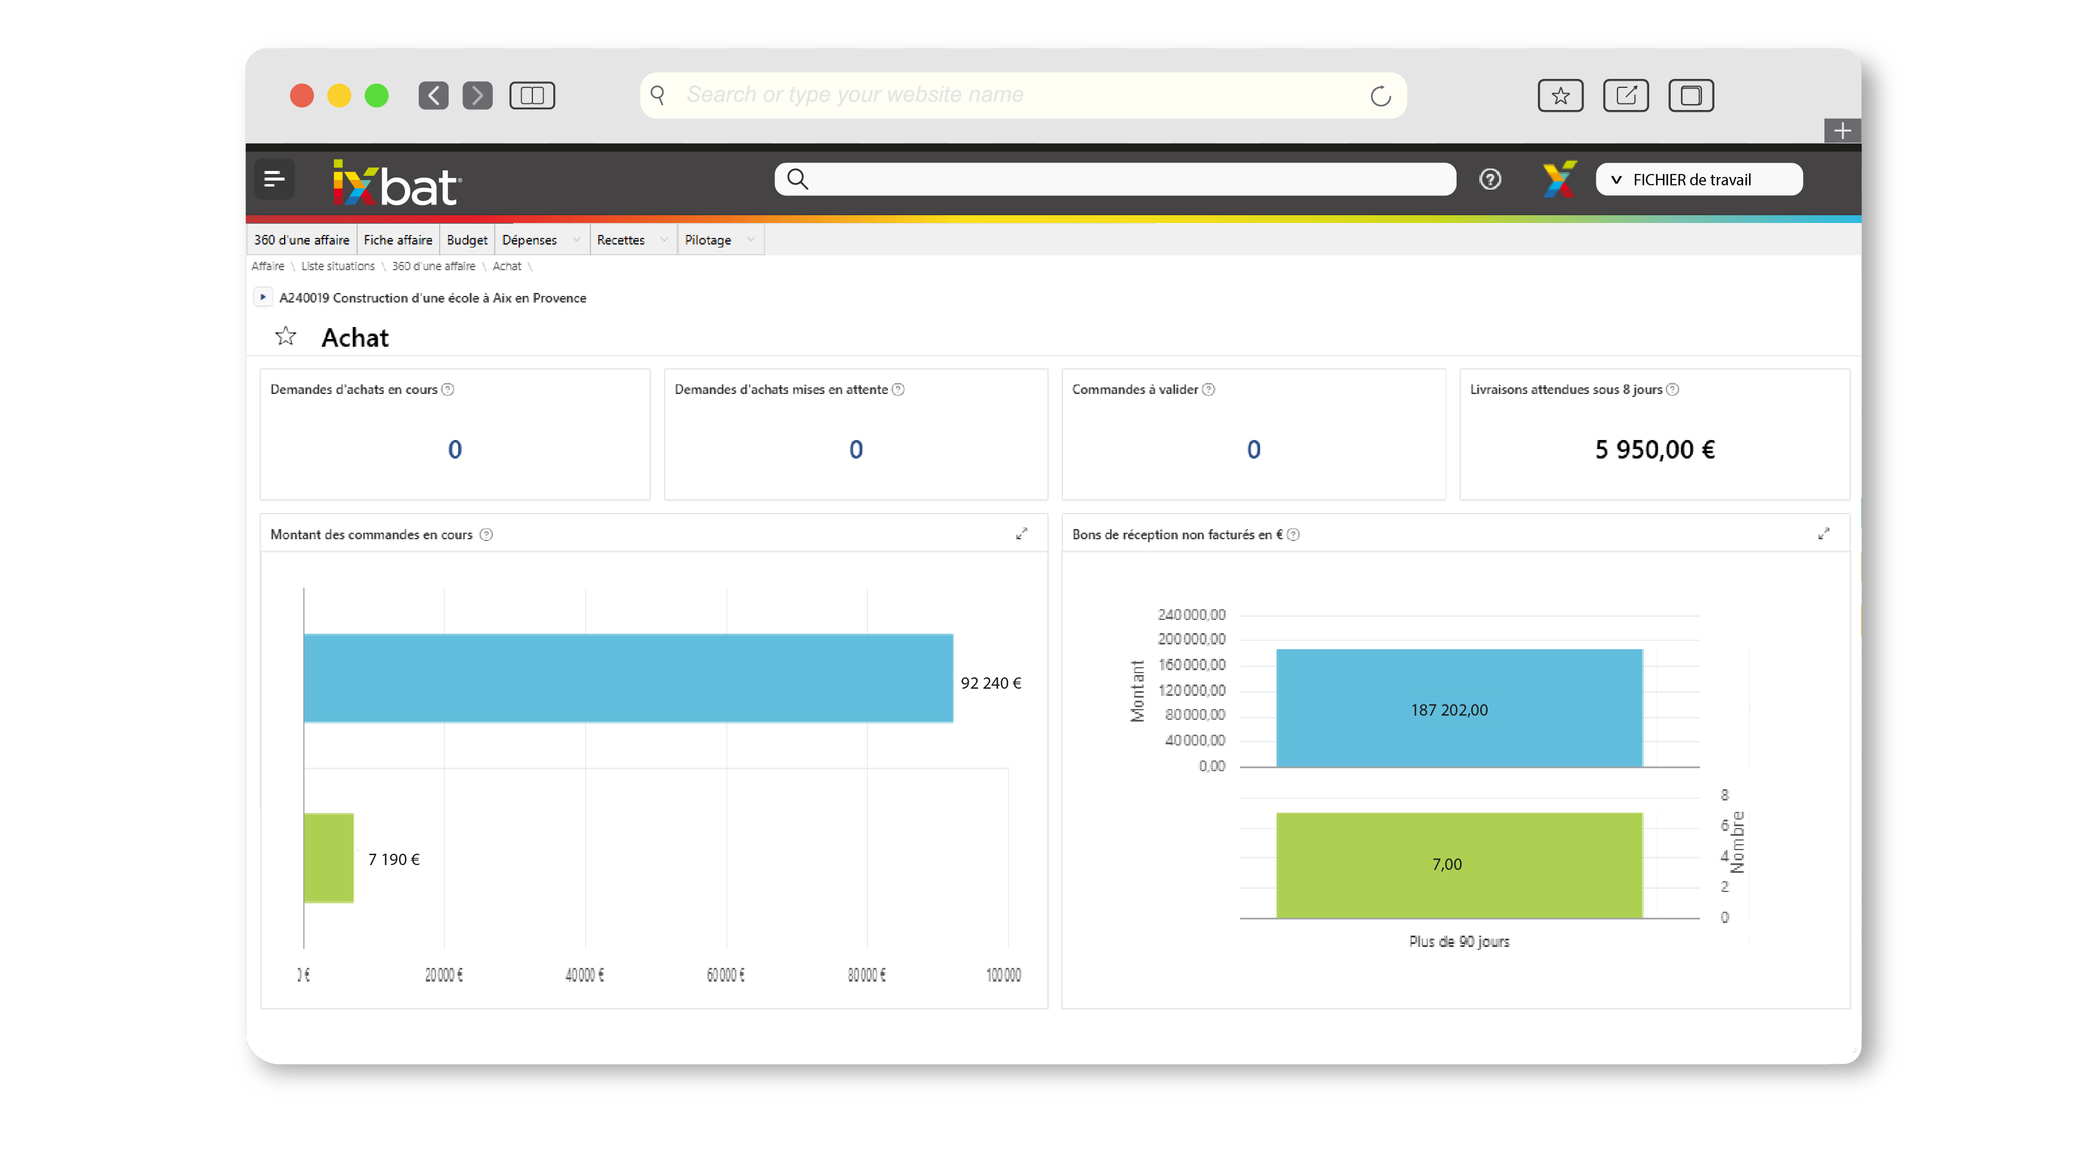Click the browser bookmark star button
Viewport: 2099px width, 1161px height.
(1559, 95)
